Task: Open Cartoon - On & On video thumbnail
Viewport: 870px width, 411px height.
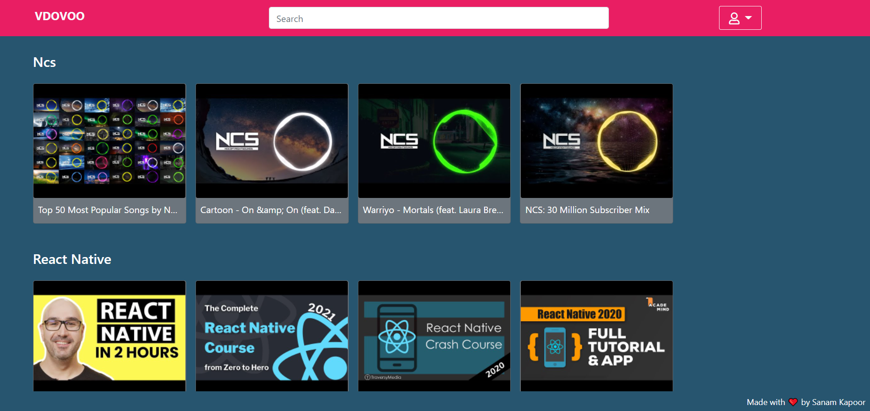Action: 272,141
